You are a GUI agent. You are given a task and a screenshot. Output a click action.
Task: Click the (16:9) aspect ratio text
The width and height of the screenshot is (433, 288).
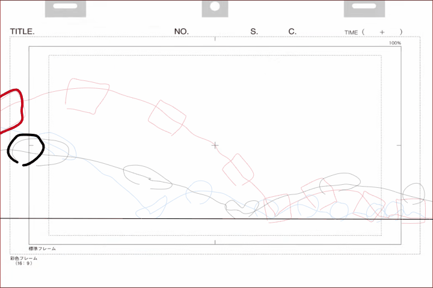(24, 263)
